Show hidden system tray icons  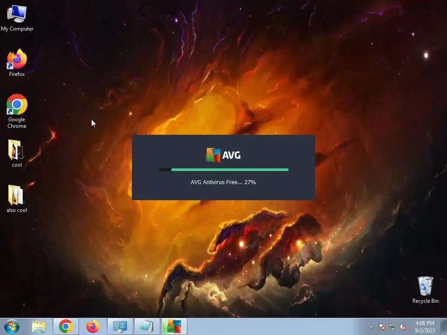point(371,327)
